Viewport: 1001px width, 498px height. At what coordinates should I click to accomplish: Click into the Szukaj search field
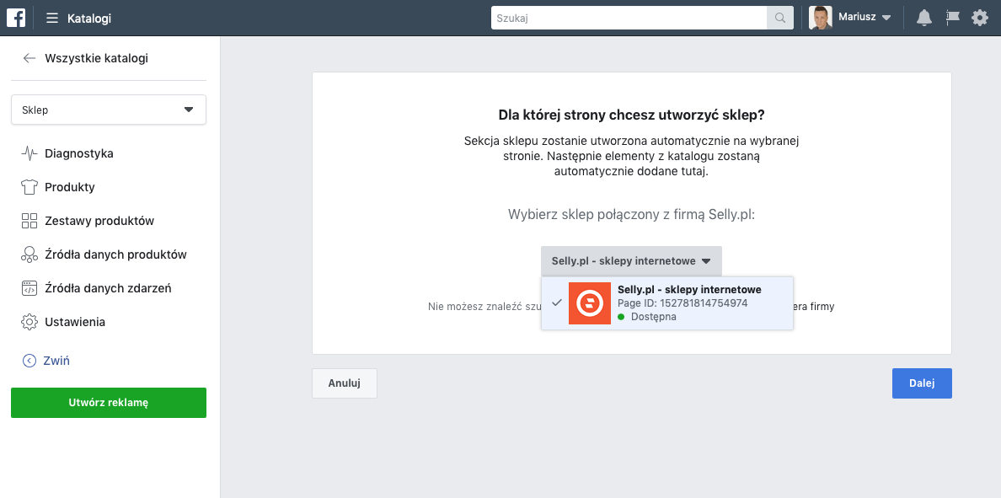point(629,18)
